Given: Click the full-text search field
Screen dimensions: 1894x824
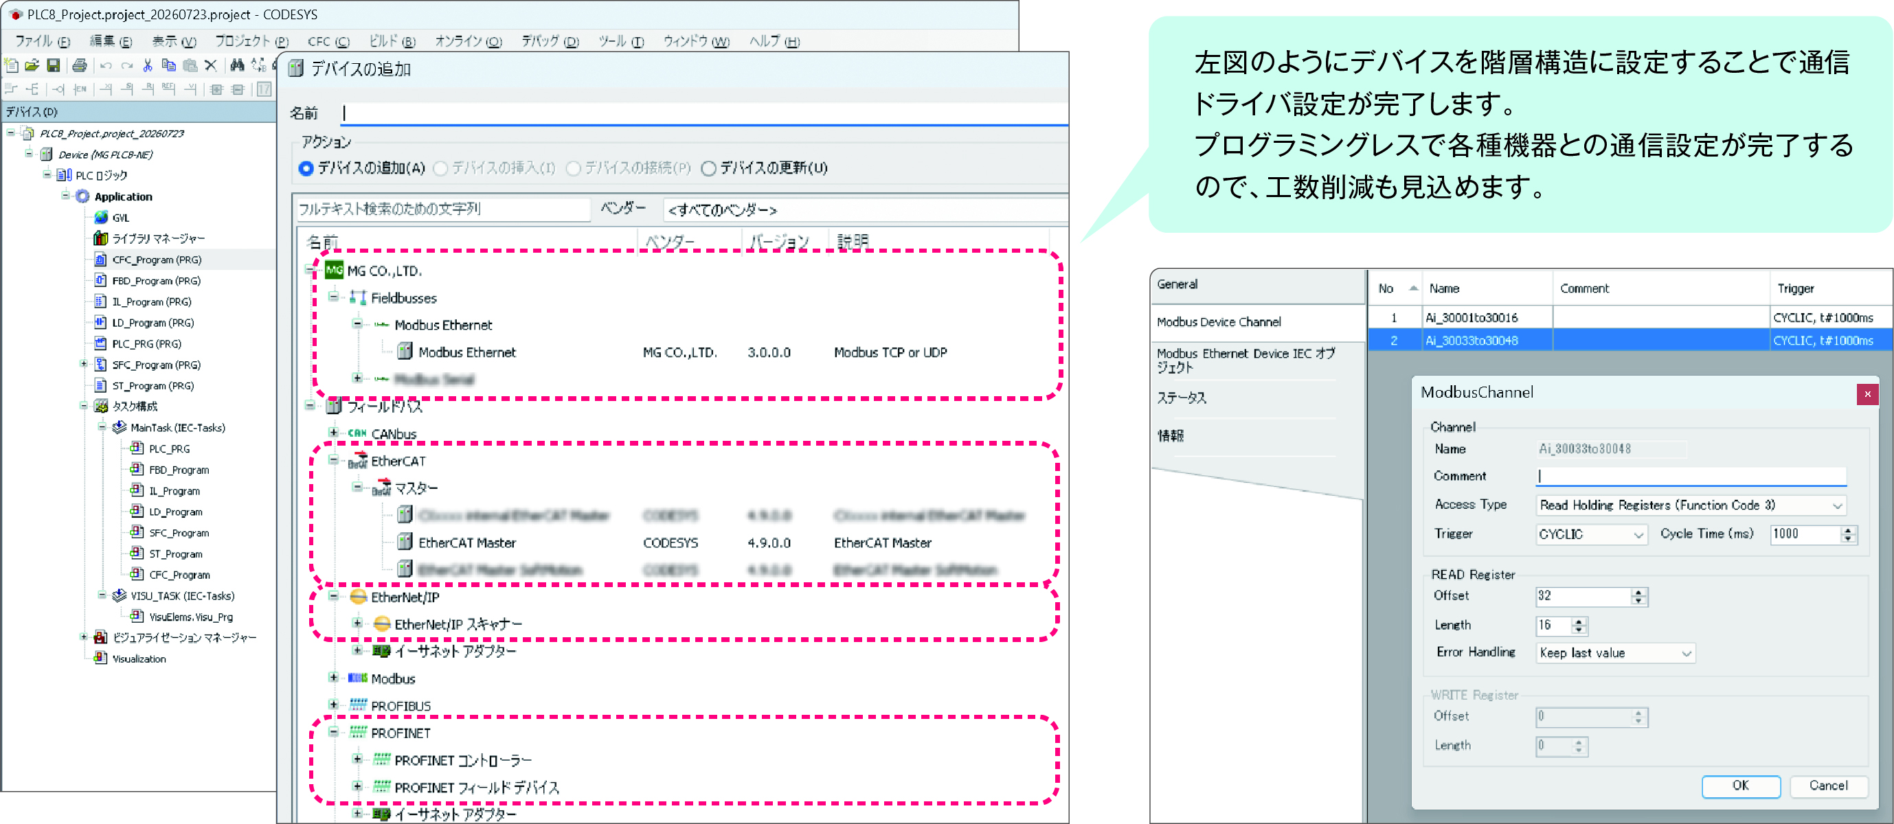Looking at the screenshot, I should click(x=442, y=209).
